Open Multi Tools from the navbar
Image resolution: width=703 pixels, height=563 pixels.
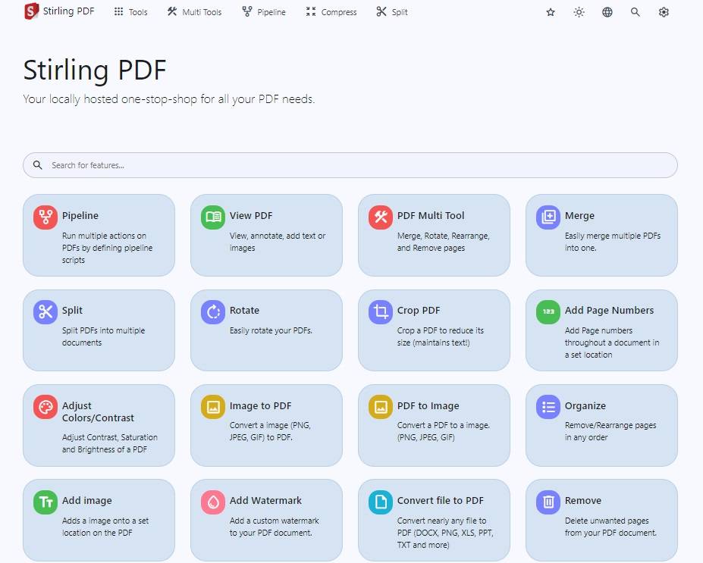[x=195, y=12]
